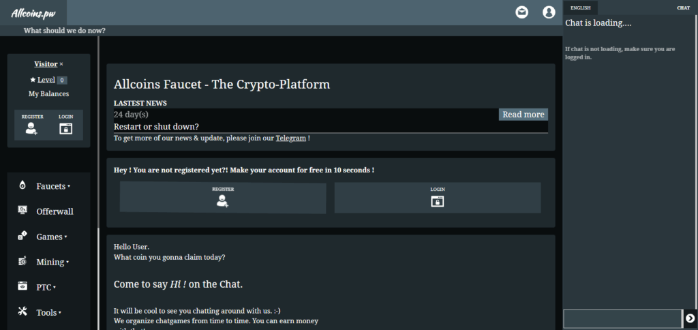Open the Telegram link

[x=290, y=138]
